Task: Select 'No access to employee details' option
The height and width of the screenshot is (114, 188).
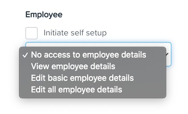Action: tap(93, 55)
